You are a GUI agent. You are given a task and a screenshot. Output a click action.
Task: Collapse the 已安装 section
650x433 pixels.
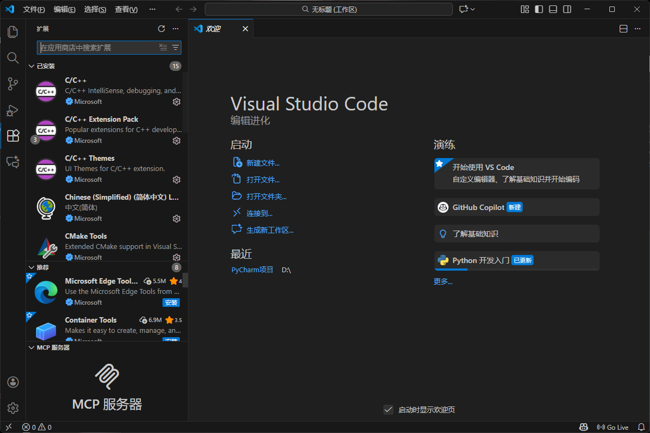tap(31, 66)
